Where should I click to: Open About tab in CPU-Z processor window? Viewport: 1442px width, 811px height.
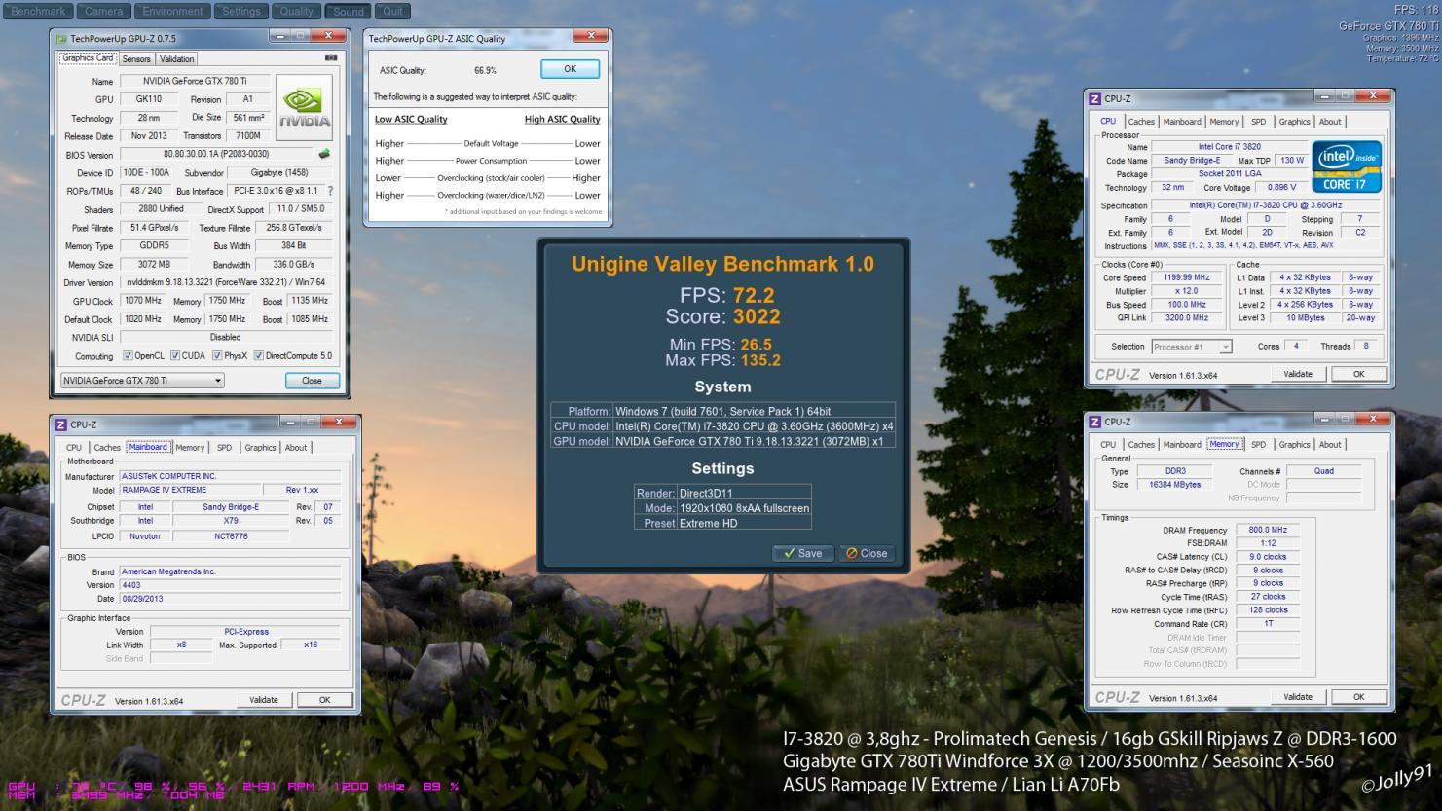[x=1330, y=122]
